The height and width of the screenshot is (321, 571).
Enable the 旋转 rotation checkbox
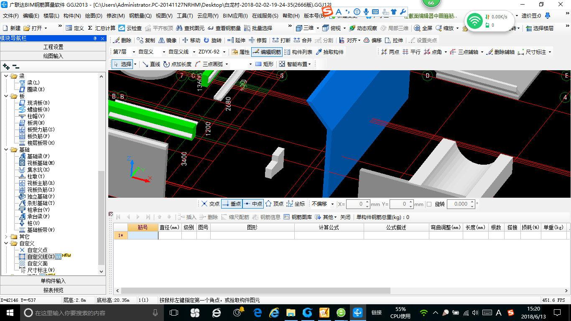(429, 204)
